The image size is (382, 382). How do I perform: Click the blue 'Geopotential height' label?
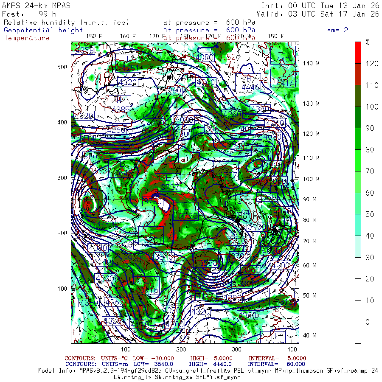(x=43, y=30)
